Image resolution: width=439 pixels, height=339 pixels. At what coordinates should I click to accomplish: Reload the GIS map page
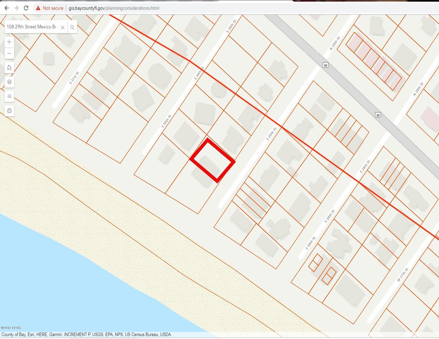pyautogui.click(x=26, y=8)
